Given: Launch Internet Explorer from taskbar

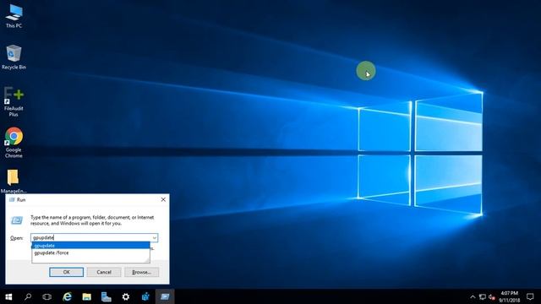Looking at the screenshot, I should [67, 296].
